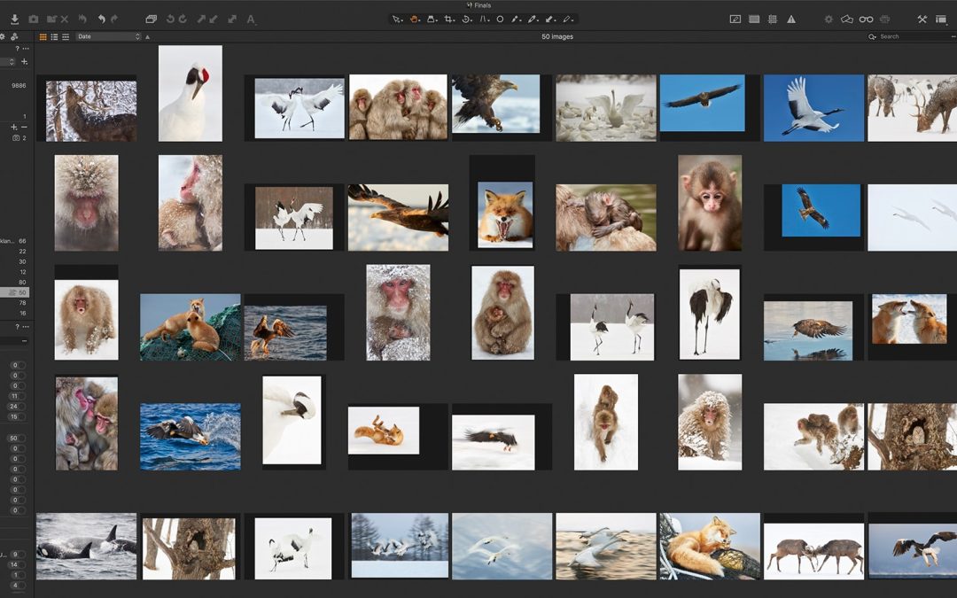Choose the Rotate straighten tool
Viewport: 957px width, 598px height.
[x=466, y=19]
